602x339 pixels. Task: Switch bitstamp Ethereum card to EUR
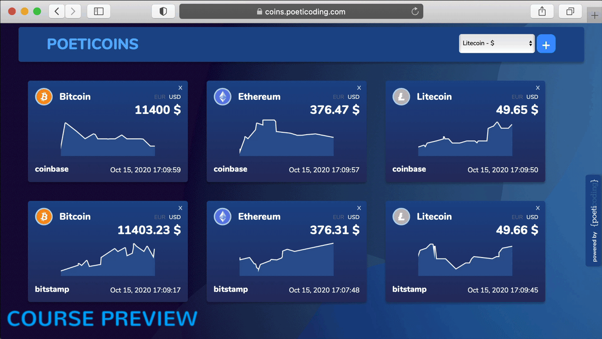coord(339,217)
